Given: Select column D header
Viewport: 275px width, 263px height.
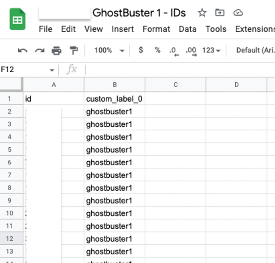Looking at the screenshot, I should [x=236, y=85].
